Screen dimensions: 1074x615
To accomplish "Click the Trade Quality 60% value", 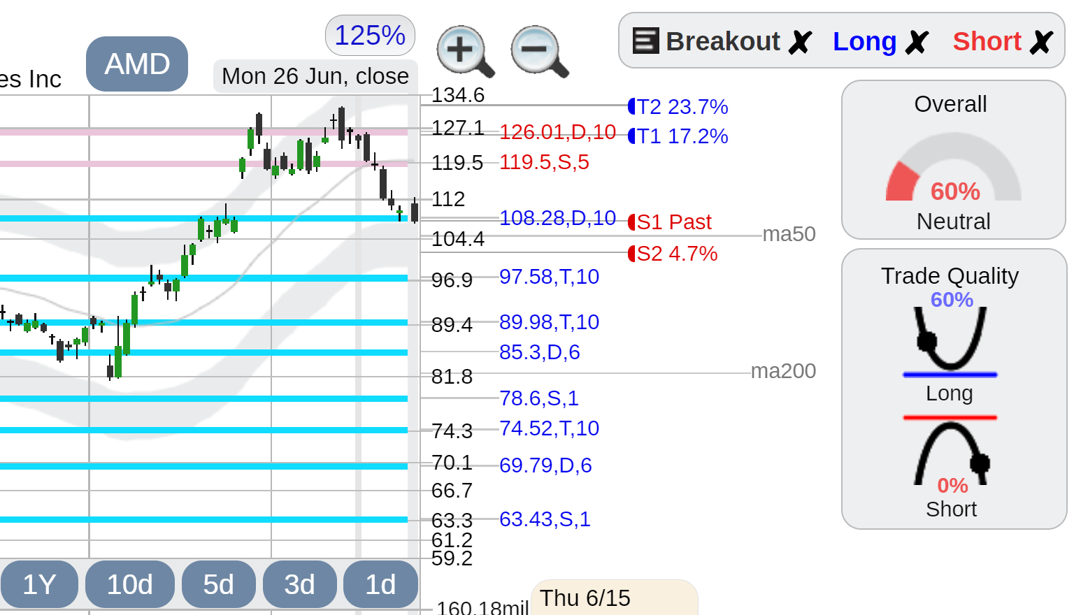I will [952, 300].
